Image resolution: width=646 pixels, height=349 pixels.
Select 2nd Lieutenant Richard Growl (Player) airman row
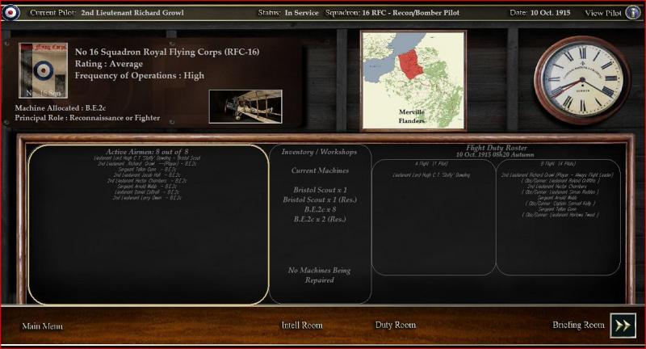(147, 163)
